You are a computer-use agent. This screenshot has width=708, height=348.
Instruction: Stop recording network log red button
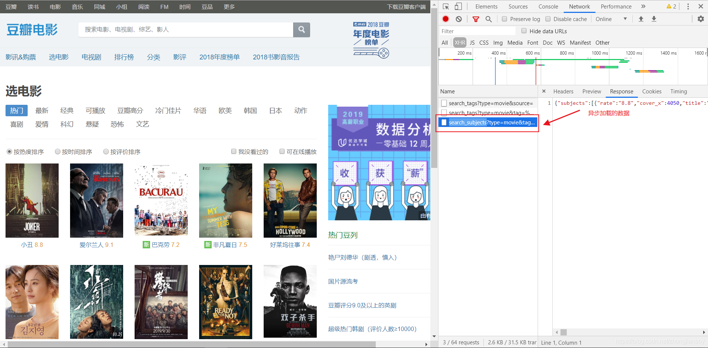click(445, 19)
